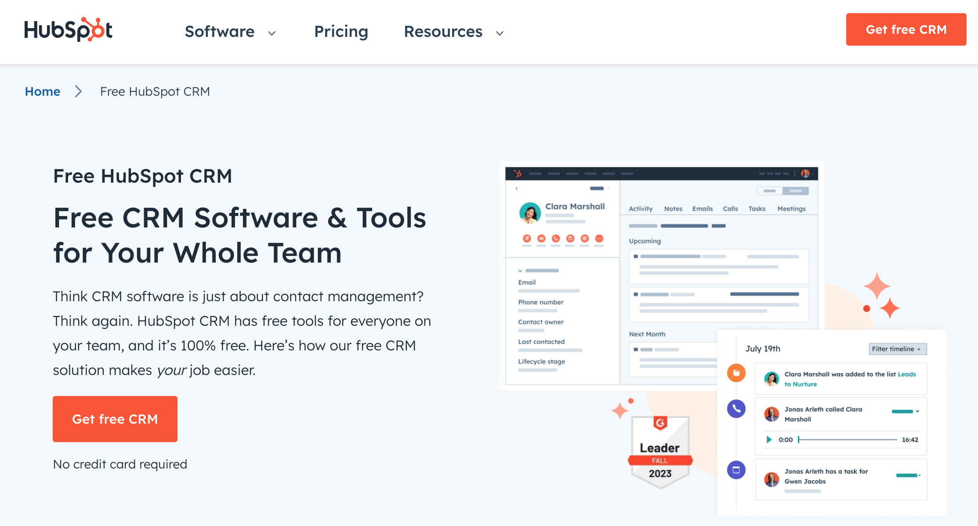Click the Free HubSpot CRM breadcrumb text
This screenshot has width=978, height=526.
point(155,91)
